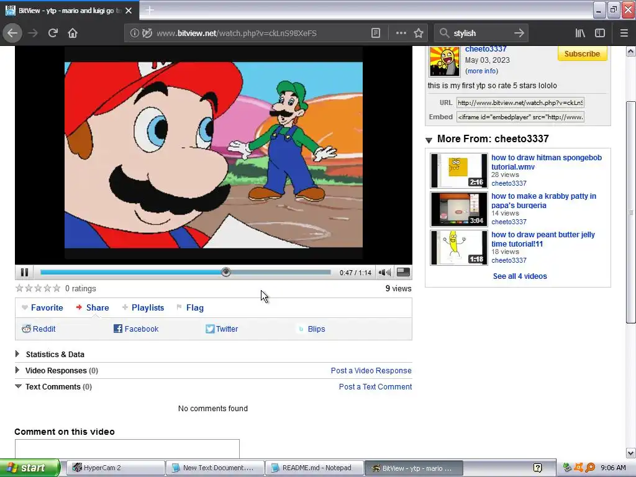Open the browser hamburger menu
The image size is (636, 477).
tap(624, 34)
